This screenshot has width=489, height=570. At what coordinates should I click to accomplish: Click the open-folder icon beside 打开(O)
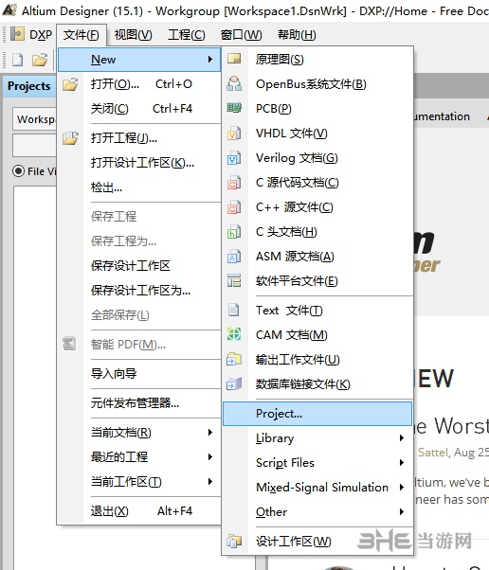point(70,84)
